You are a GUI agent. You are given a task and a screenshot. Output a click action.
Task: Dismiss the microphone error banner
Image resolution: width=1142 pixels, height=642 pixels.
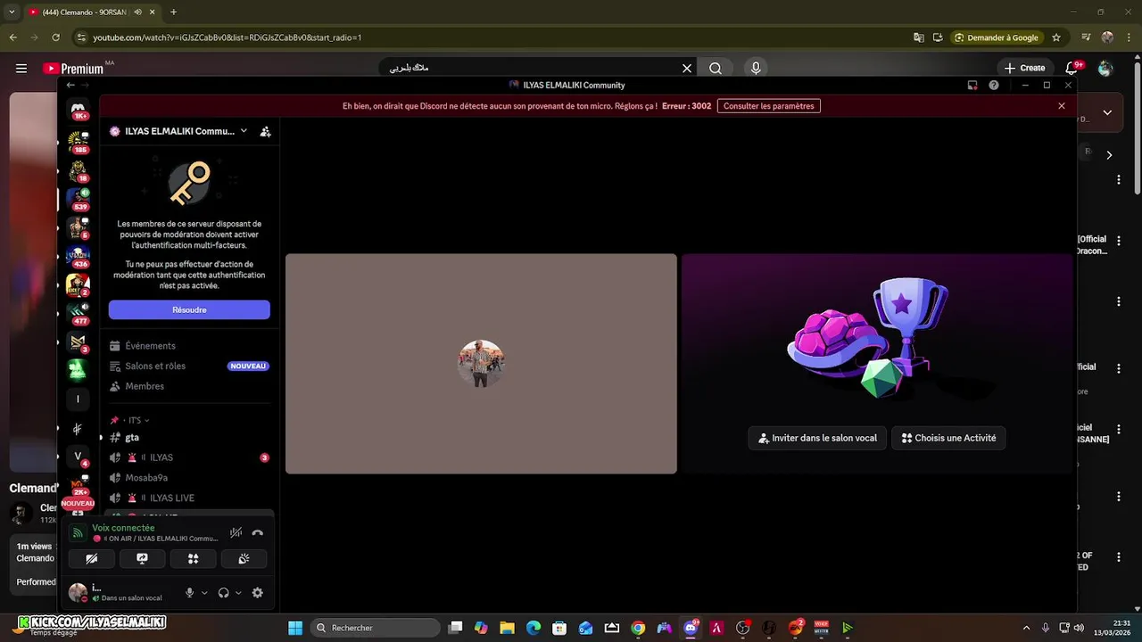pyautogui.click(x=1062, y=105)
